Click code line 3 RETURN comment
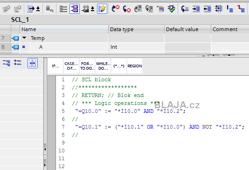Image resolution: width=249 pixels, height=170 pixels. (108, 95)
